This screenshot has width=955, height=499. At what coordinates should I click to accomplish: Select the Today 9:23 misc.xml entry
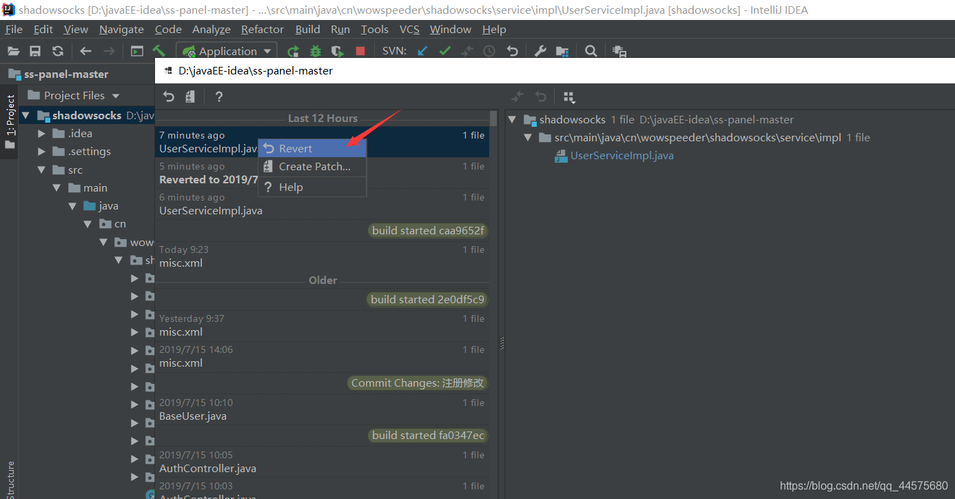pos(322,256)
